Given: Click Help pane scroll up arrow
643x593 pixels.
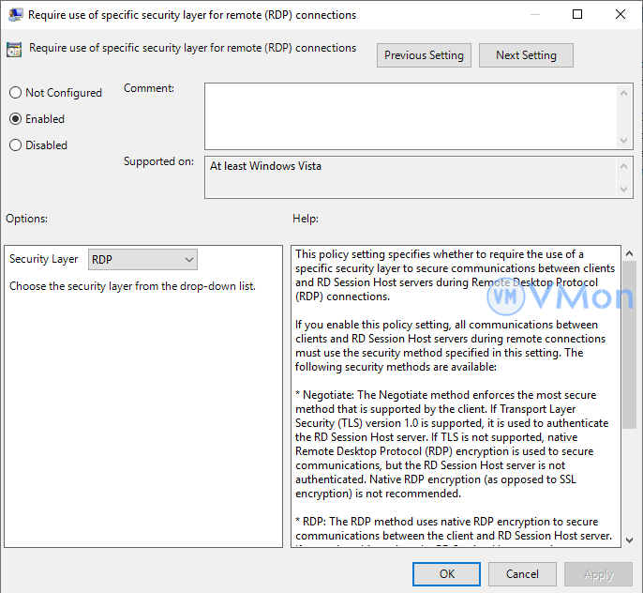Looking at the screenshot, I should click(x=629, y=254).
